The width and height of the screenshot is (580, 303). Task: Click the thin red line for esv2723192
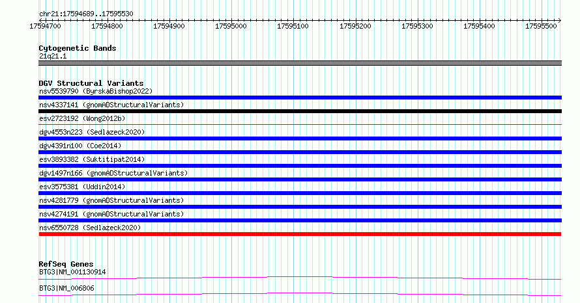pos(300,125)
